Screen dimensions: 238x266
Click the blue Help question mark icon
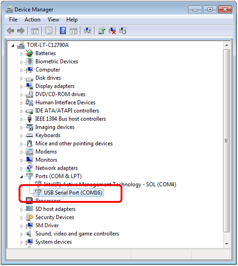(63, 31)
